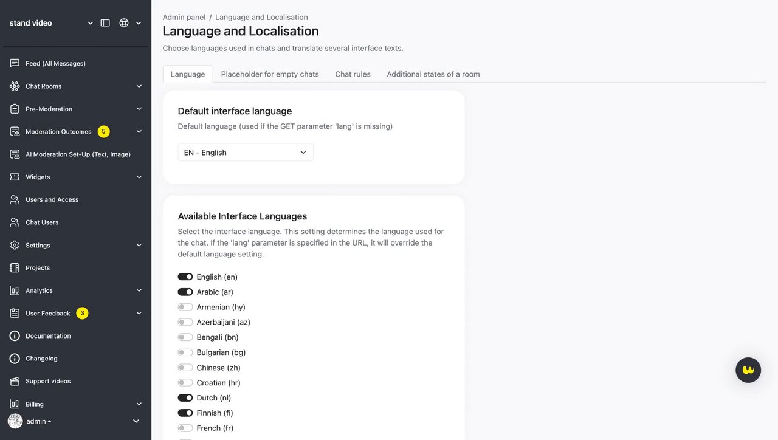Click the Admin panel breadcrumb link
The width and height of the screenshot is (778, 440).
coord(183,17)
